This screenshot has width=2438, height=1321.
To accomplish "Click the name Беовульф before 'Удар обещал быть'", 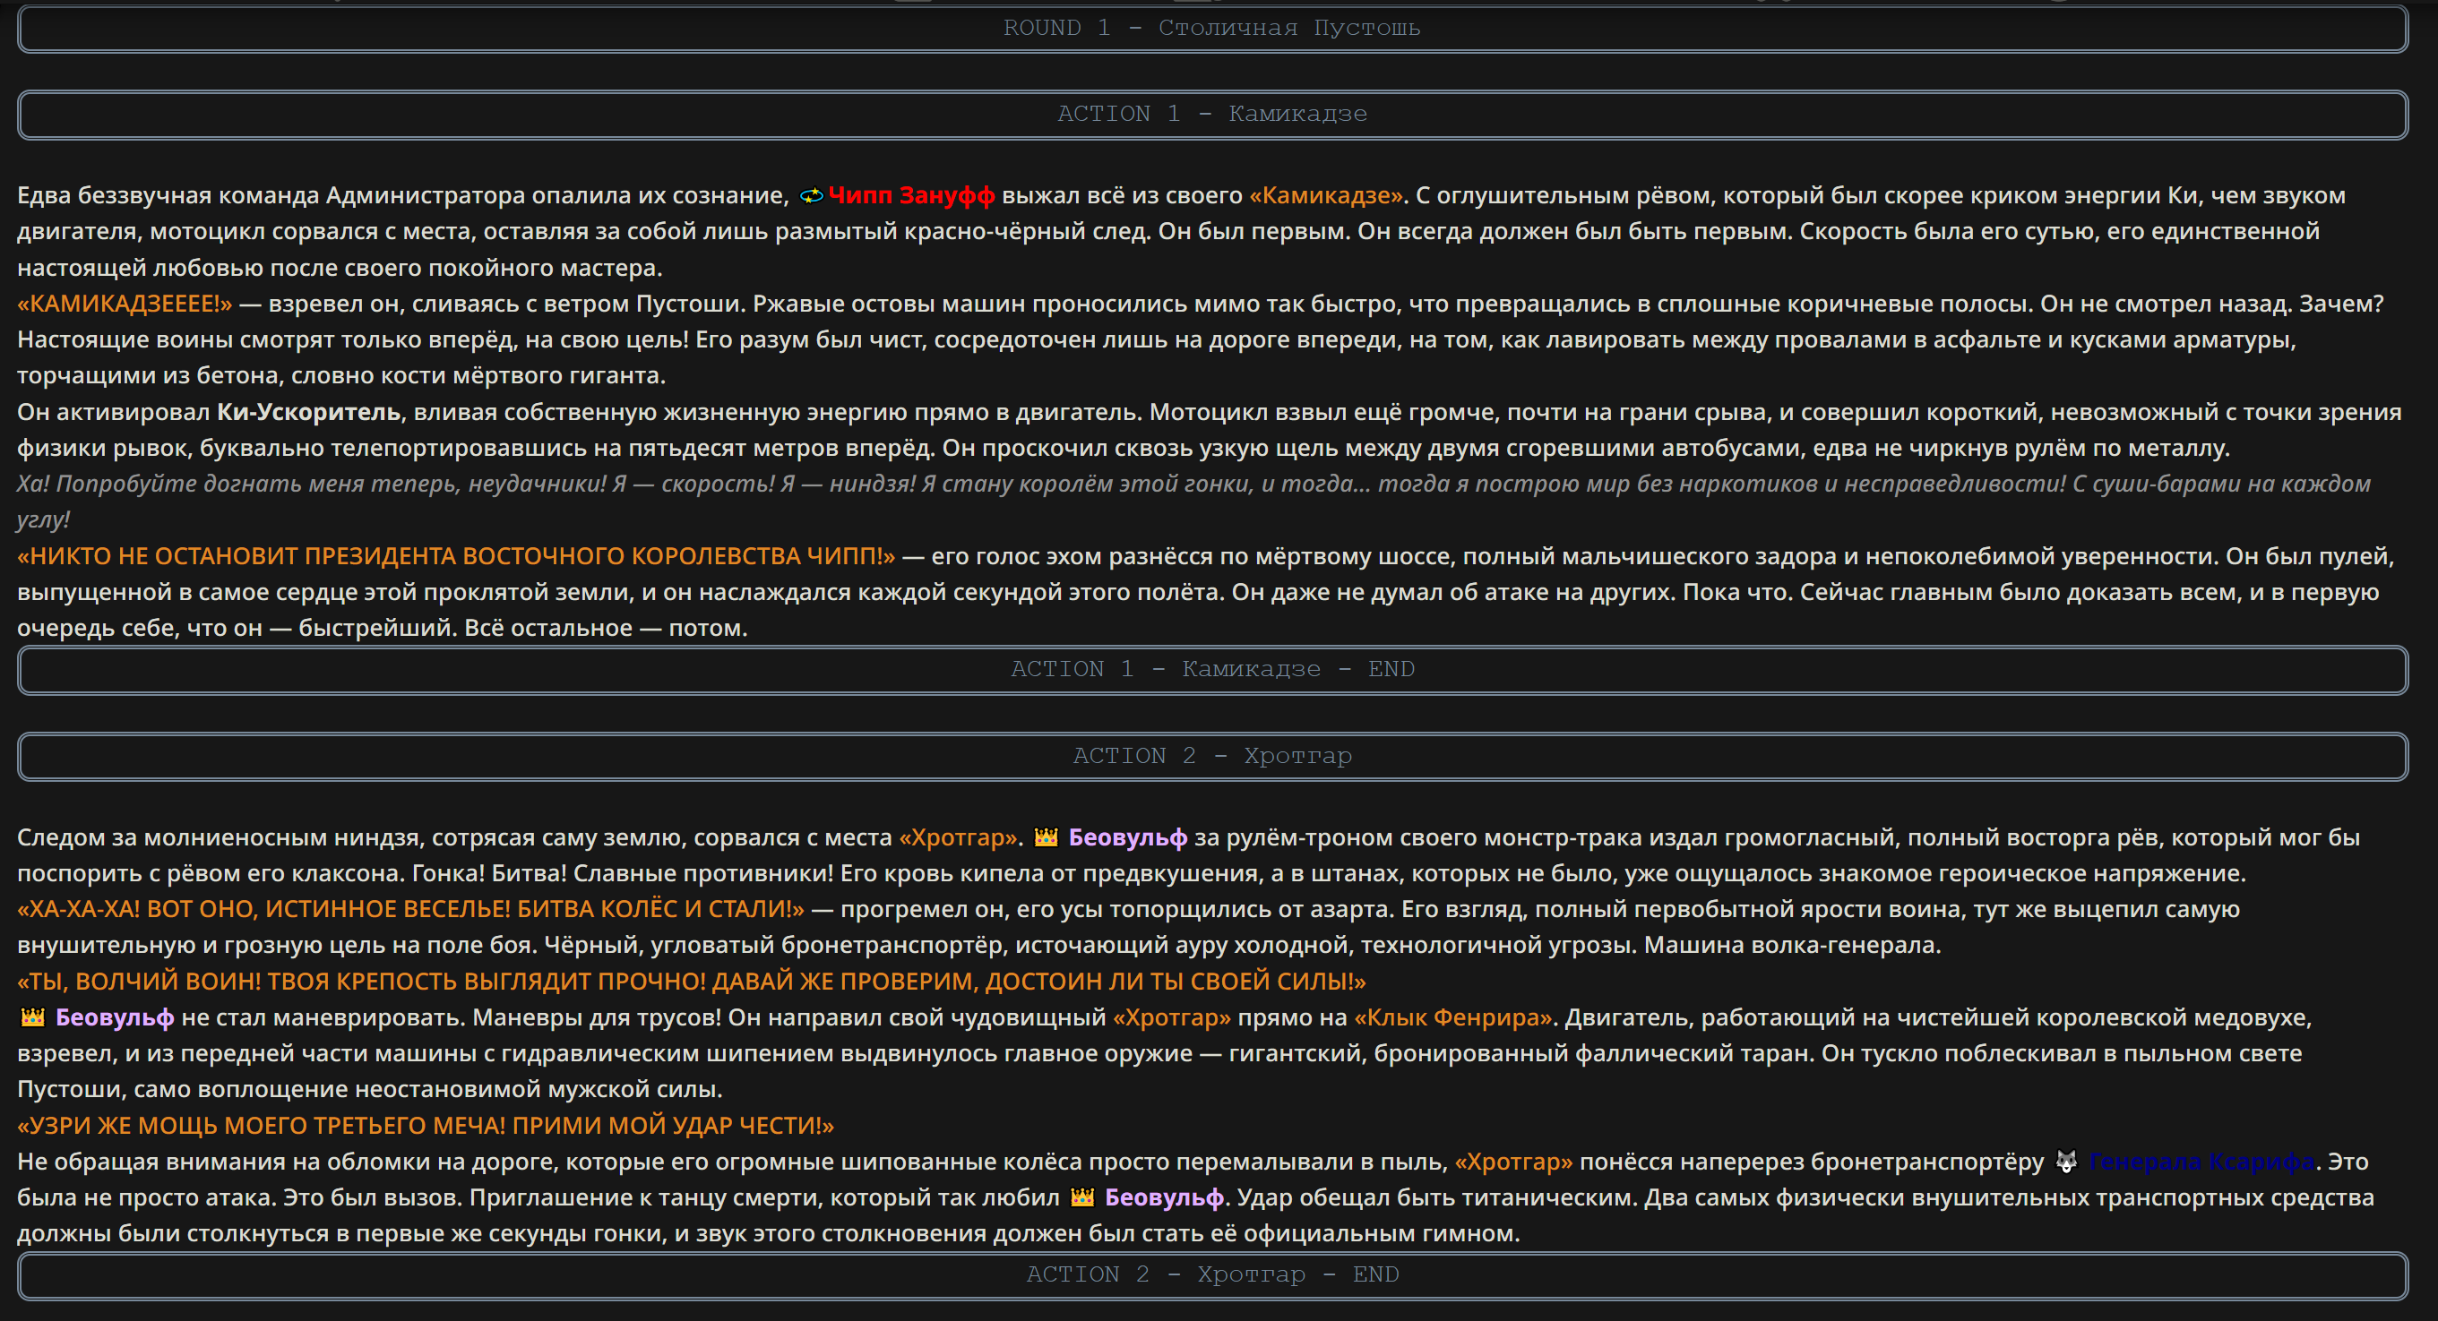I will tap(1164, 1197).
